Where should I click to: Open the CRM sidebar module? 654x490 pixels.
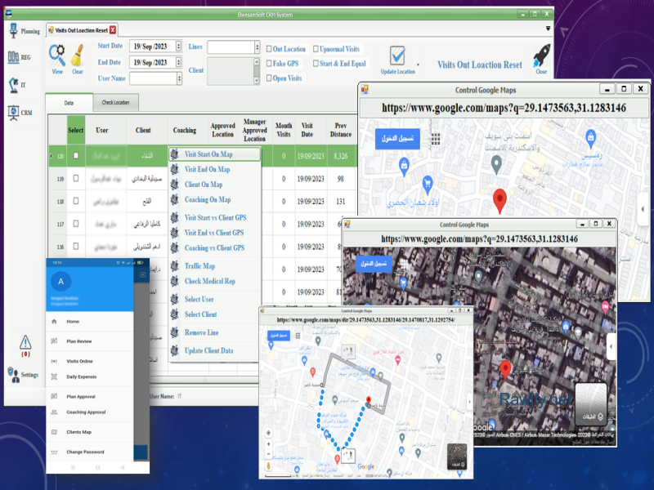(20, 113)
